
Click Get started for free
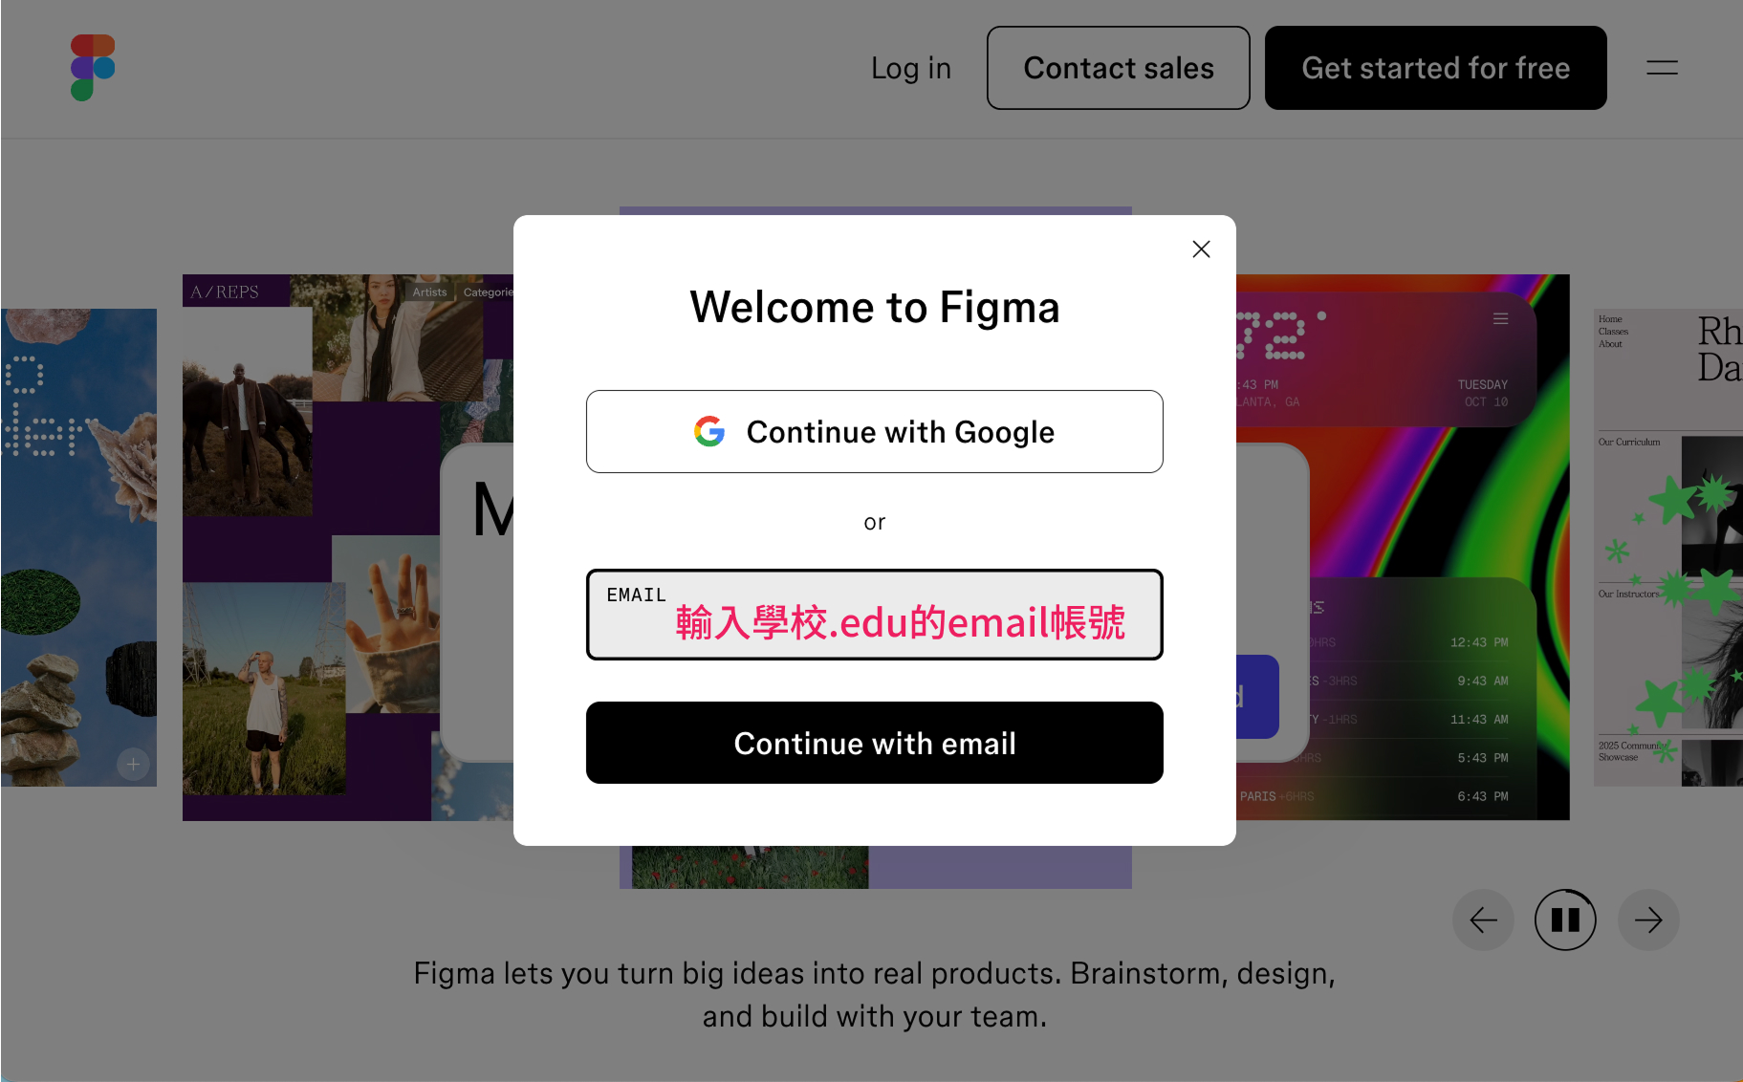(x=1435, y=68)
